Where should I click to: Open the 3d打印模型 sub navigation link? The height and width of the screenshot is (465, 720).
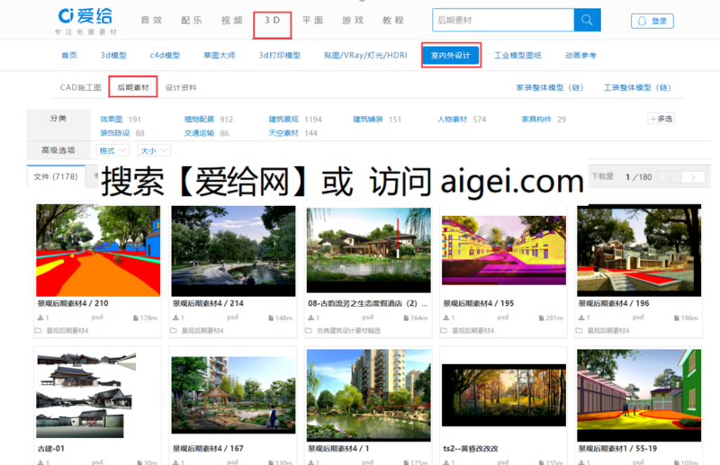pos(280,55)
